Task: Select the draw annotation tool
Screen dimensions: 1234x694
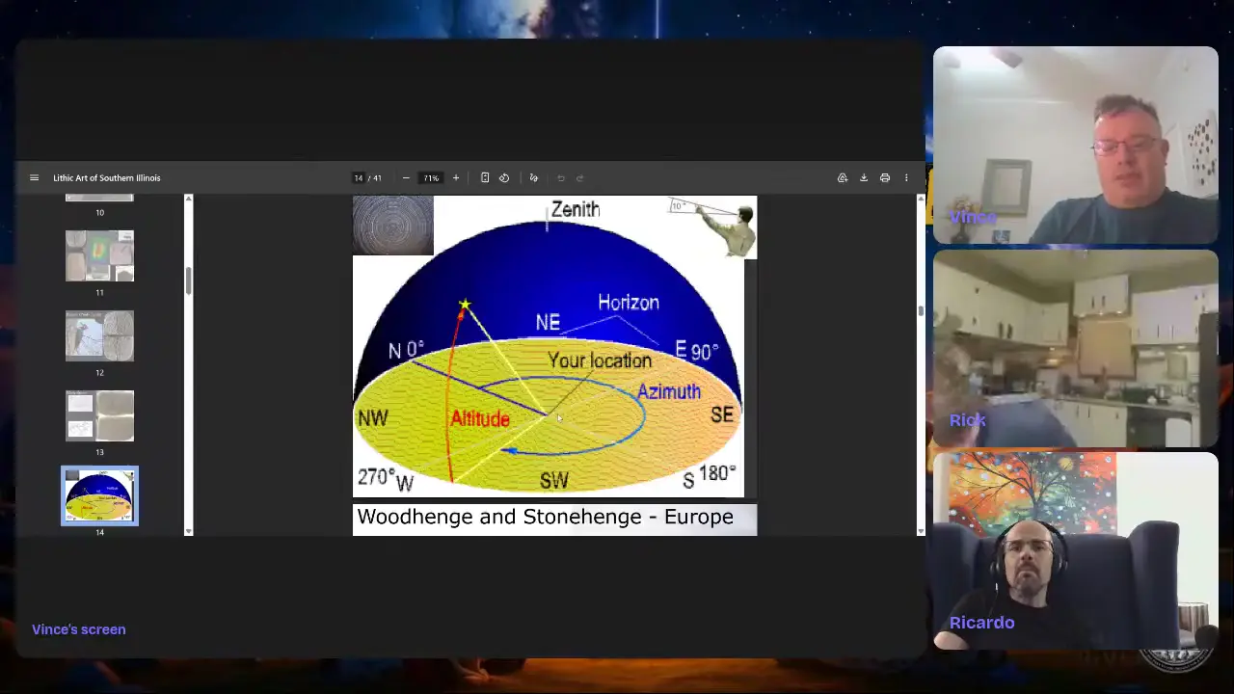Action: point(533,177)
